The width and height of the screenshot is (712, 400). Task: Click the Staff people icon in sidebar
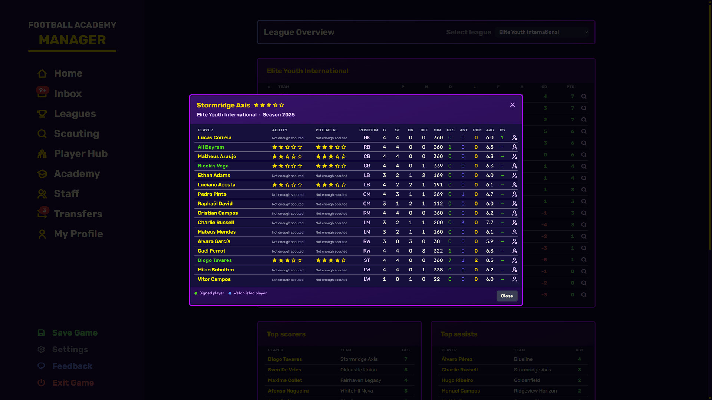(42, 194)
